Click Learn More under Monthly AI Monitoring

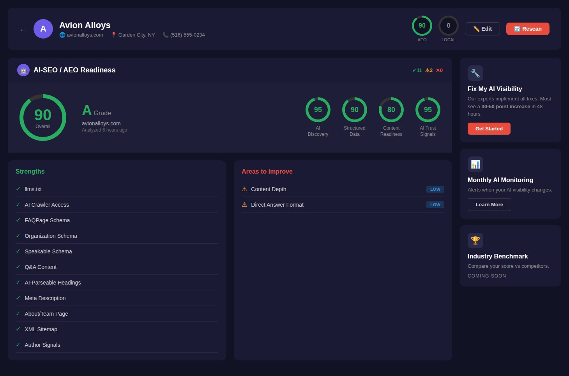tap(489, 205)
